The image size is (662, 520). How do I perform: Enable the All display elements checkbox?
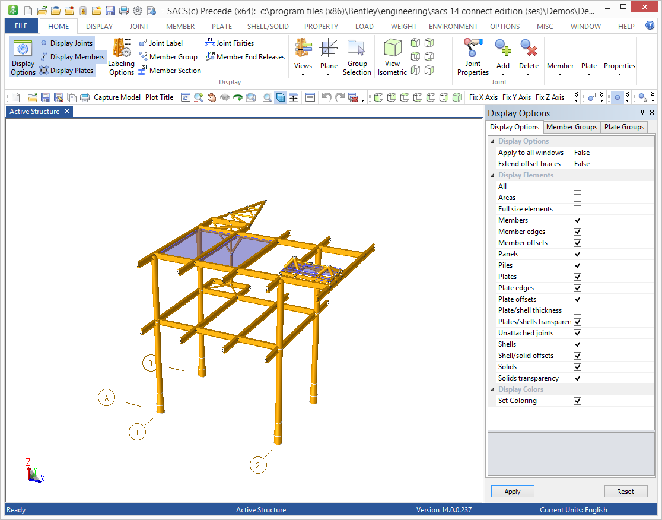[577, 187]
